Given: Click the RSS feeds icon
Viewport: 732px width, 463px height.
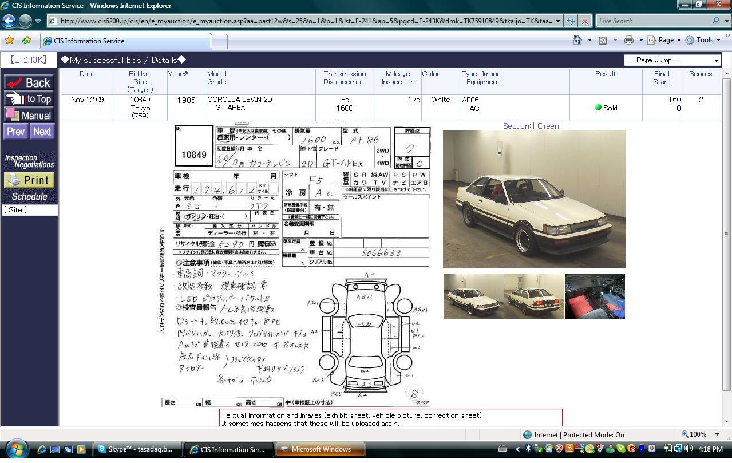Looking at the screenshot, I should [x=603, y=40].
